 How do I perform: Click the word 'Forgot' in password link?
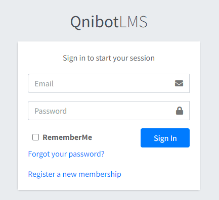(x=39, y=154)
